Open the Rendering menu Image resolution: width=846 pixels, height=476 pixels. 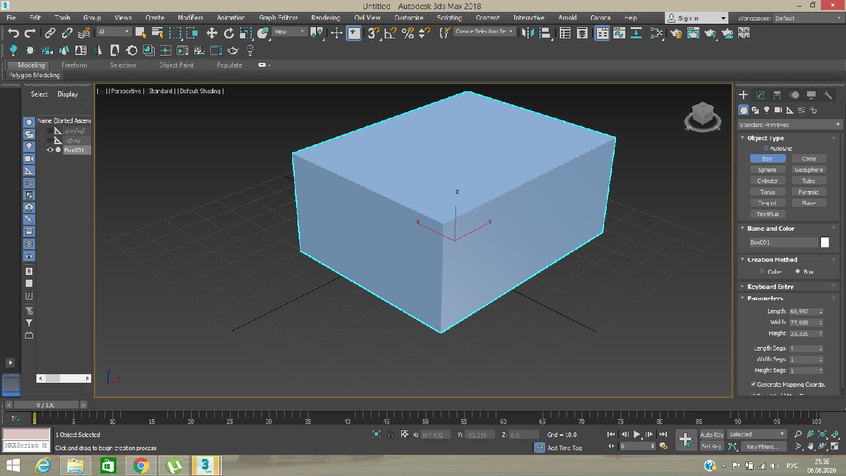pyautogui.click(x=326, y=18)
